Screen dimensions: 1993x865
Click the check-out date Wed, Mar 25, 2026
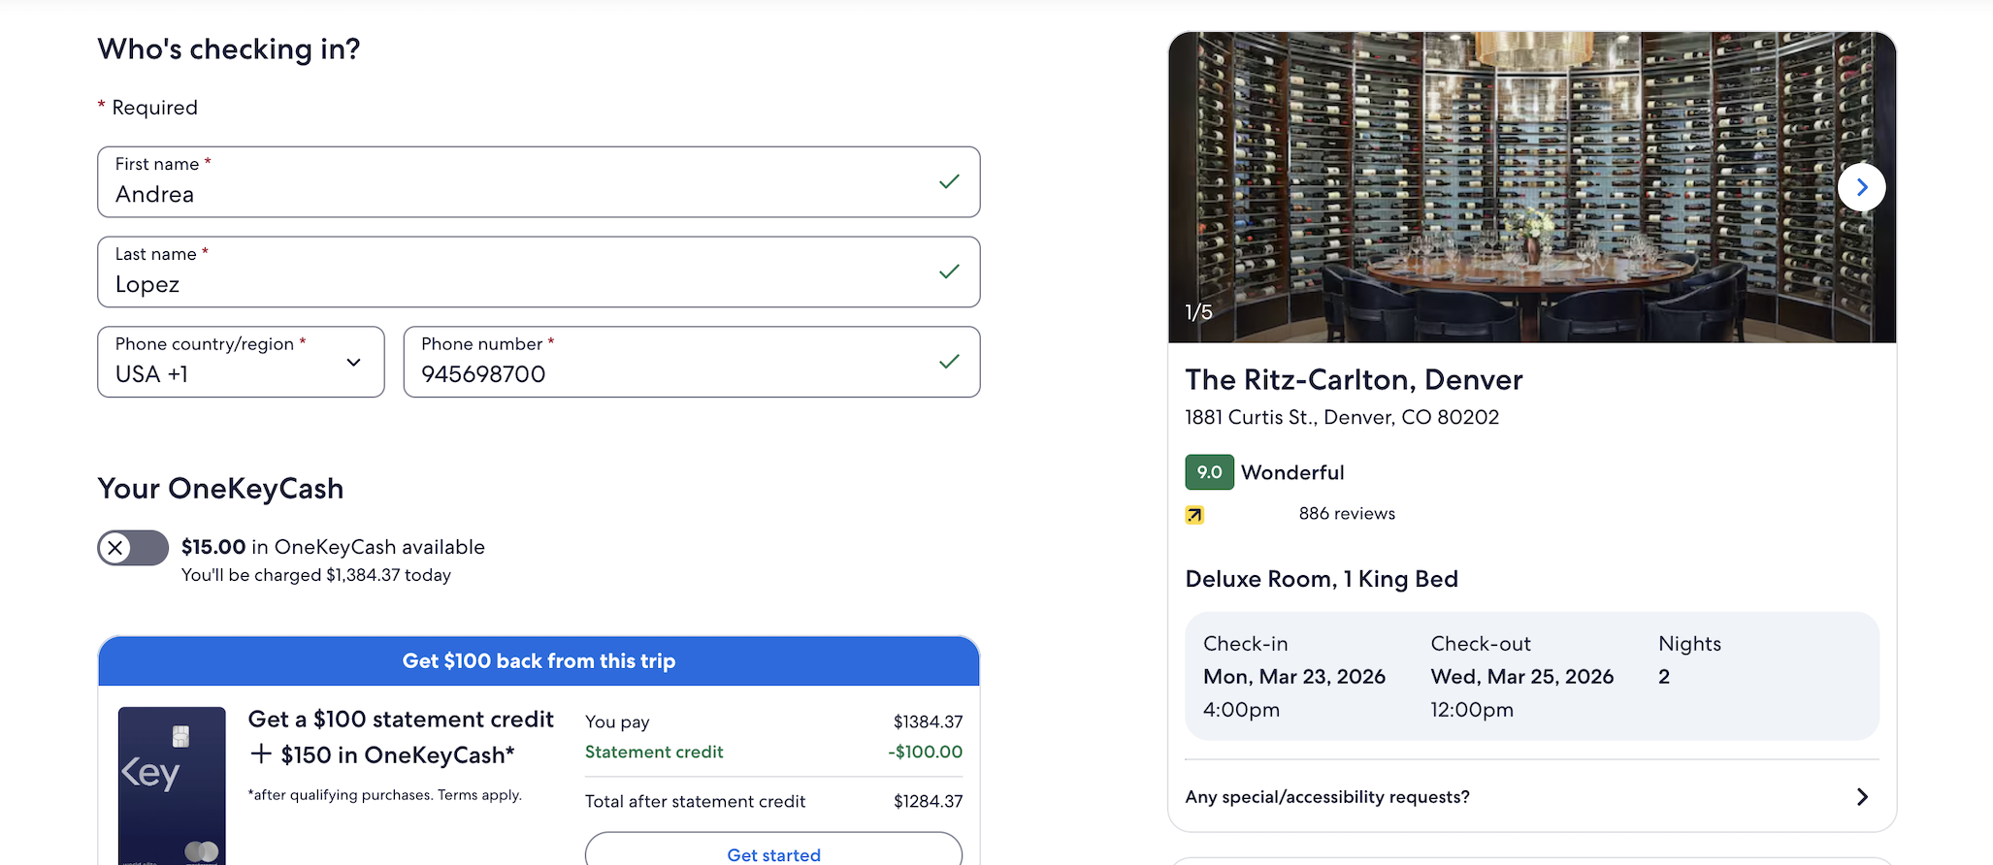click(x=1521, y=677)
